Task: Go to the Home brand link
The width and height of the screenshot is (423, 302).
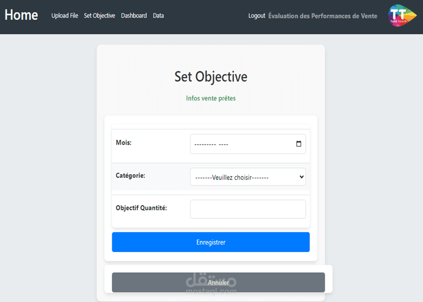Action: (x=21, y=15)
